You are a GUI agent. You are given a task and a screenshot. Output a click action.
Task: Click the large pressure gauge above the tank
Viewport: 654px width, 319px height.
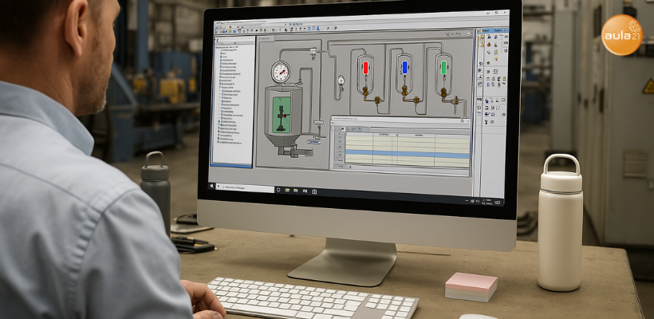point(280,72)
